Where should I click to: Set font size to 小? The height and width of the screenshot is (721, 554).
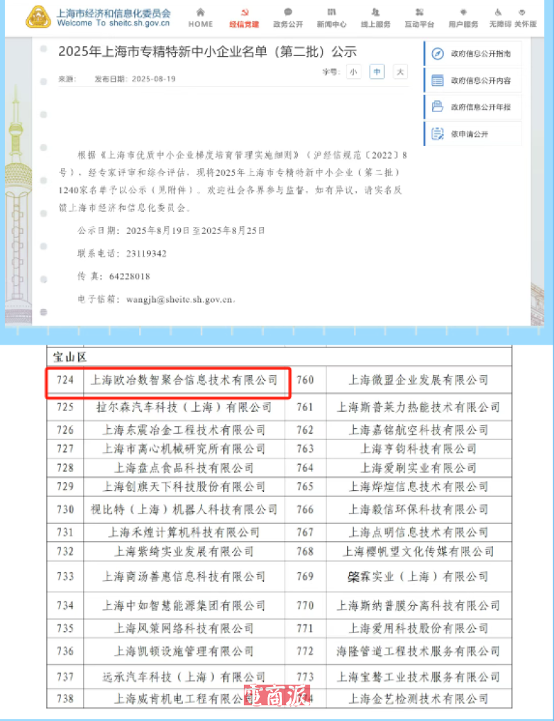[353, 72]
